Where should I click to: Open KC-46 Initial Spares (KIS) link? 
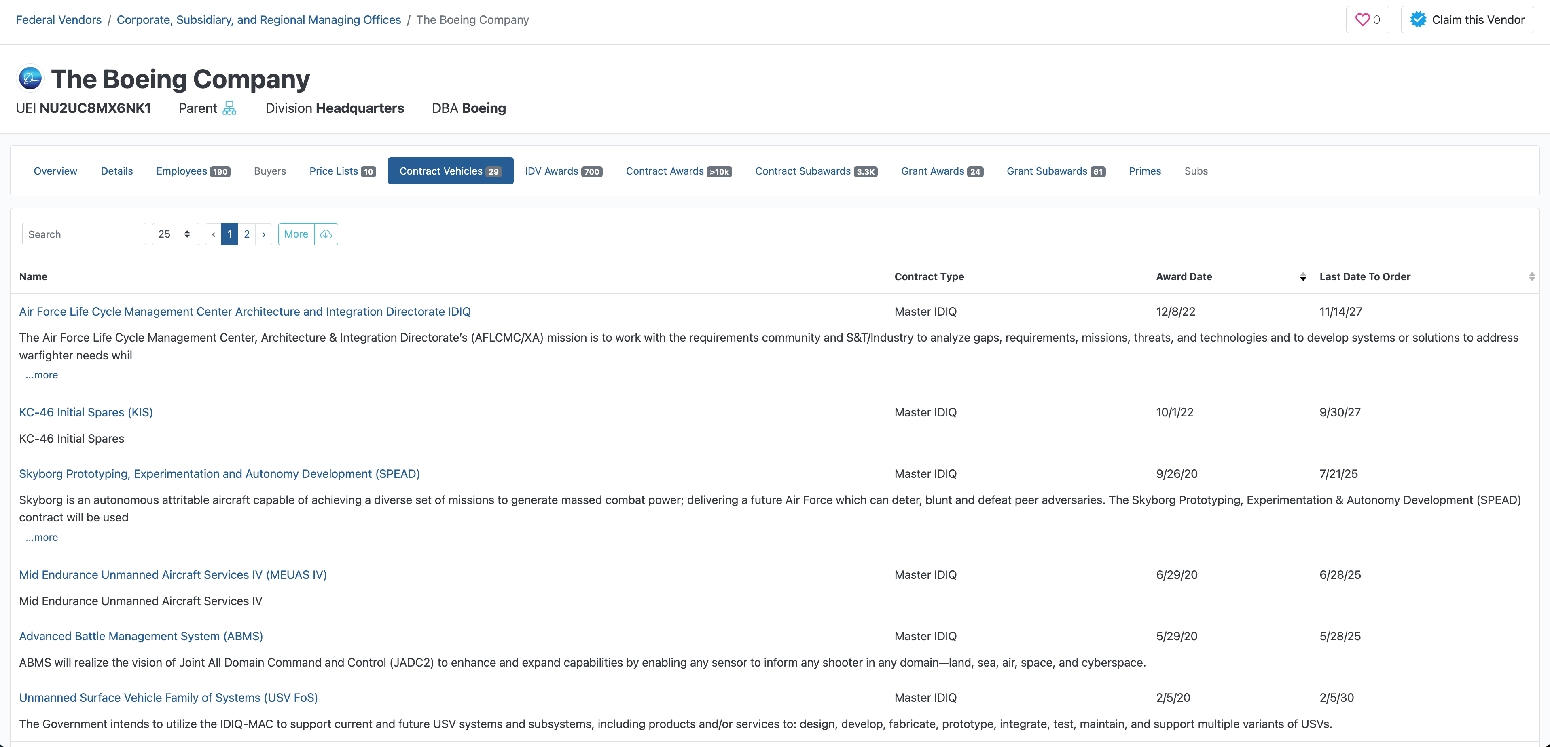(x=86, y=412)
